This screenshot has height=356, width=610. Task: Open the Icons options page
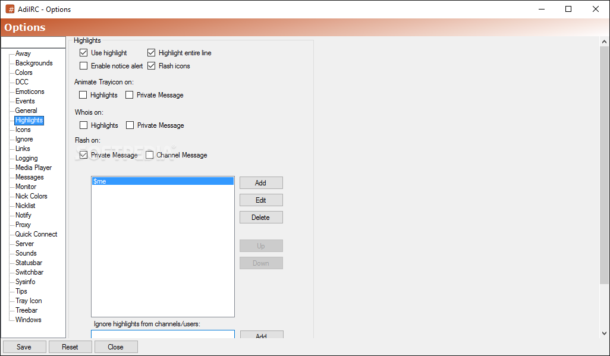23,130
